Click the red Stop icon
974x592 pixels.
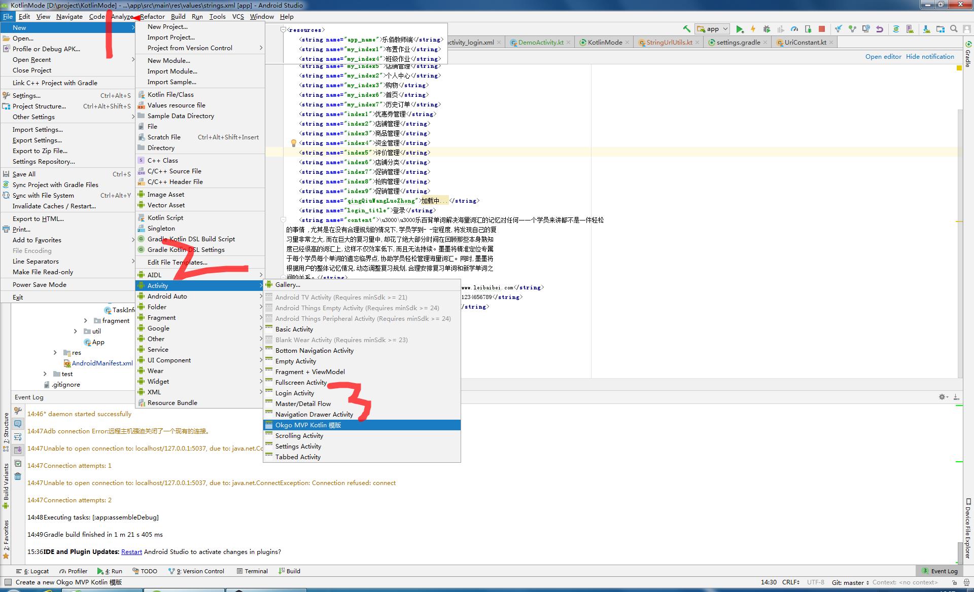coord(822,29)
